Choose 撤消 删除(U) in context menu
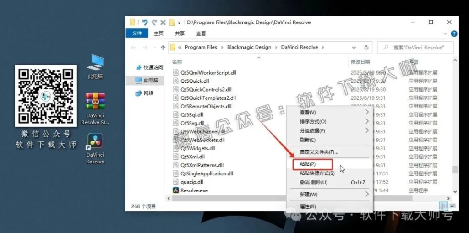Screen dimensions: 469x233 pyautogui.click(x=330, y=182)
